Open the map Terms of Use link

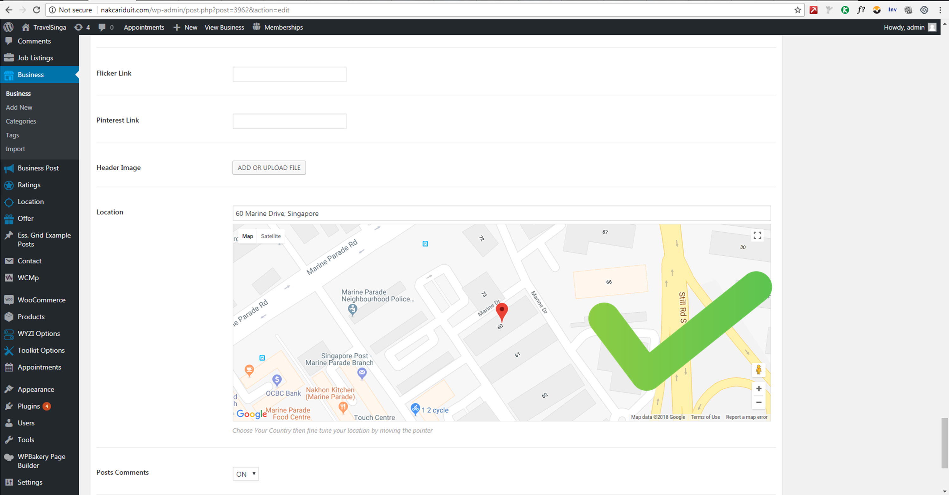point(705,417)
